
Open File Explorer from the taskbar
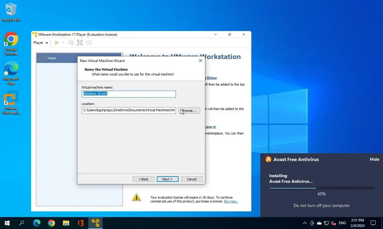point(66,223)
